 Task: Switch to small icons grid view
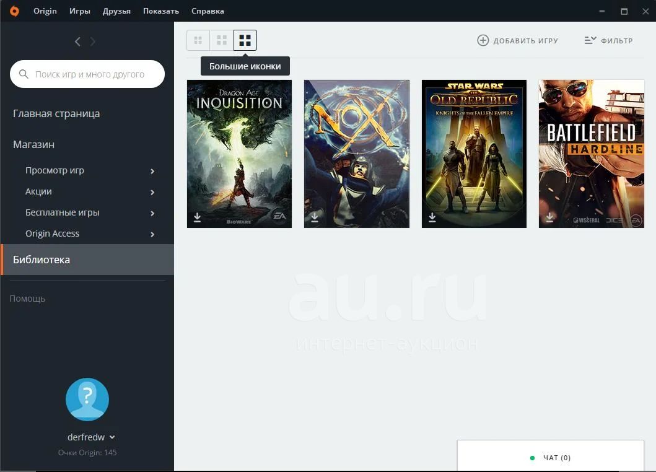pyautogui.click(x=198, y=40)
